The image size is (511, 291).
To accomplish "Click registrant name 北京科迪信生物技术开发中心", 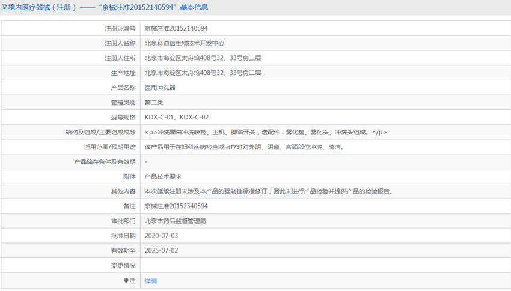I will coord(185,43).
